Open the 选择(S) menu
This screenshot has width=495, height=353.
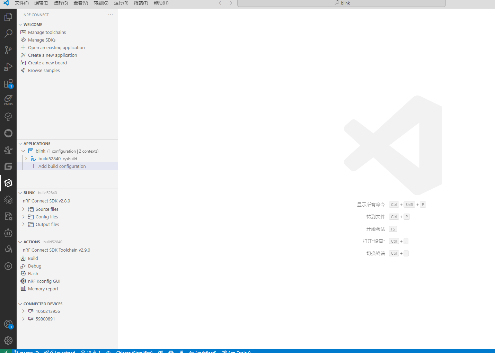pos(61,3)
